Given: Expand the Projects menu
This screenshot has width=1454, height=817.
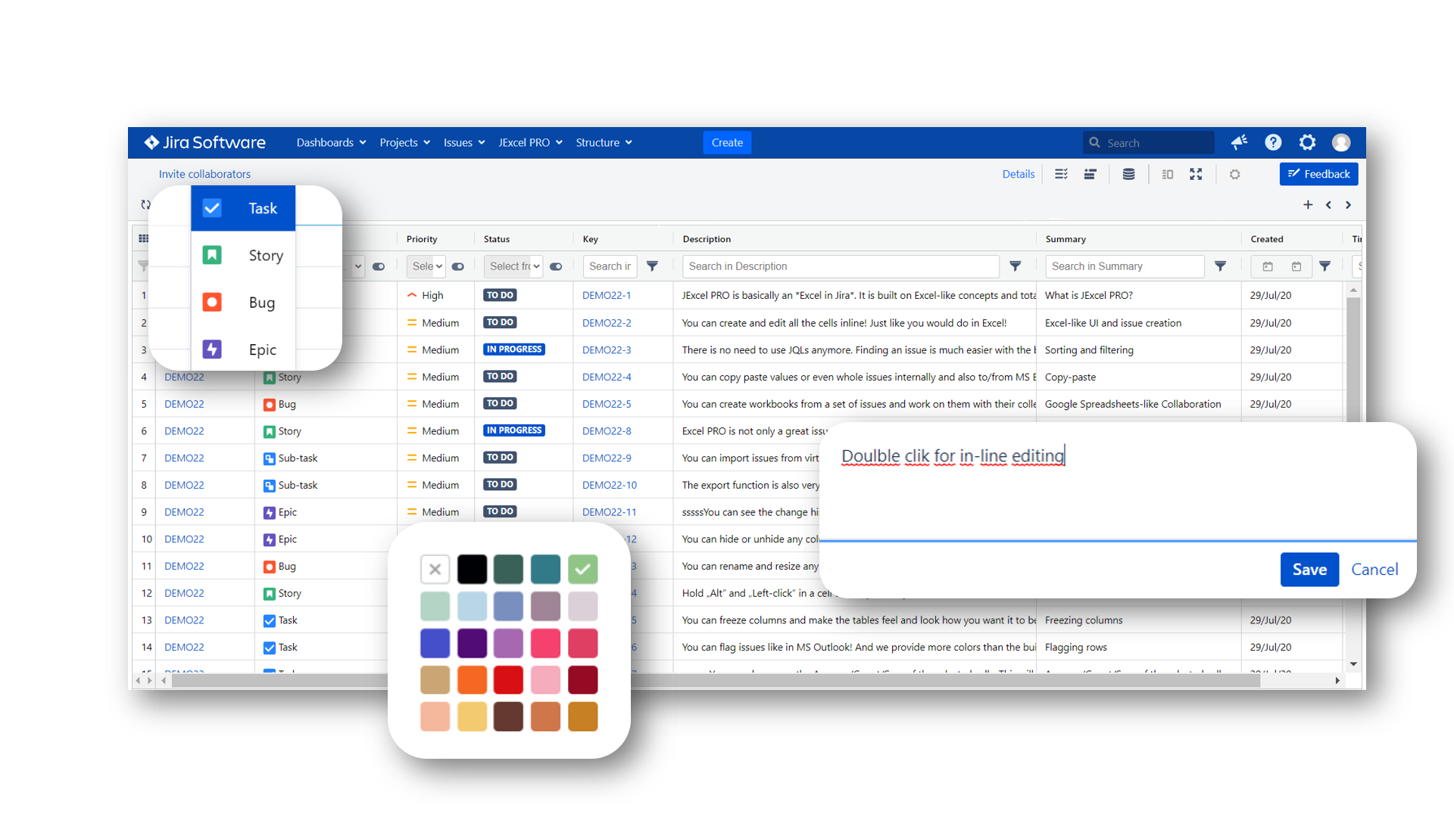Looking at the screenshot, I should point(404,142).
